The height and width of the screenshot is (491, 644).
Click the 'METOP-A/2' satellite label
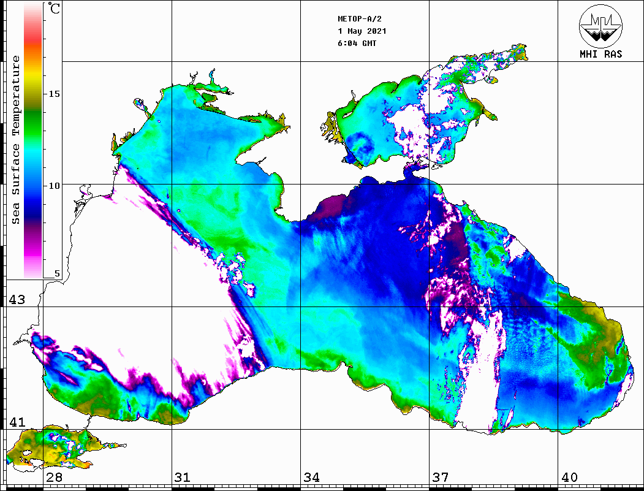click(359, 19)
